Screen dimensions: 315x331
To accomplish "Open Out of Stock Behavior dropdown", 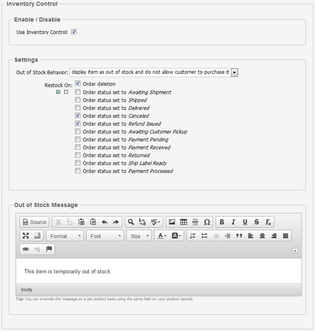I will pos(234,72).
